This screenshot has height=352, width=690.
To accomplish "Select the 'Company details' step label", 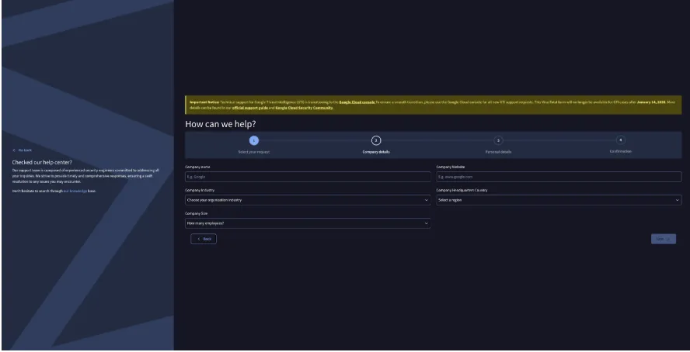I will click(376, 152).
